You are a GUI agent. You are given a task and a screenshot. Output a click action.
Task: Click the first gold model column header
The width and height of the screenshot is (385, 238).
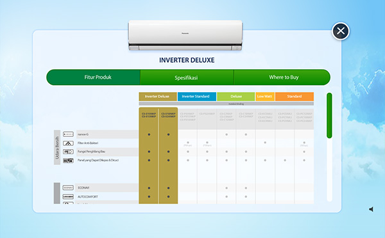click(149, 115)
